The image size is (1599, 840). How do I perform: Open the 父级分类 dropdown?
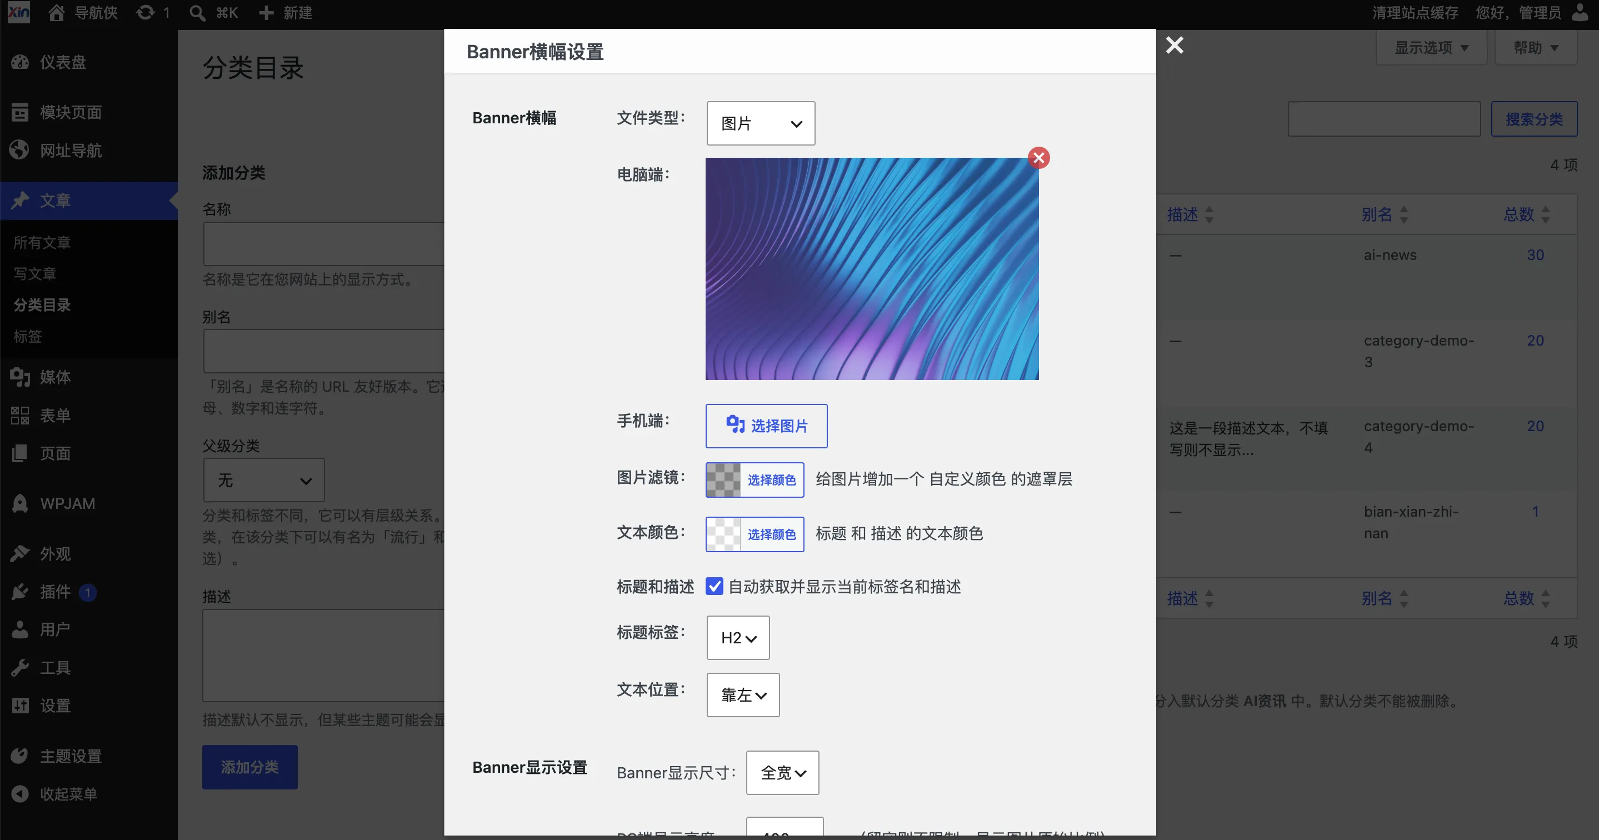[x=264, y=480]
